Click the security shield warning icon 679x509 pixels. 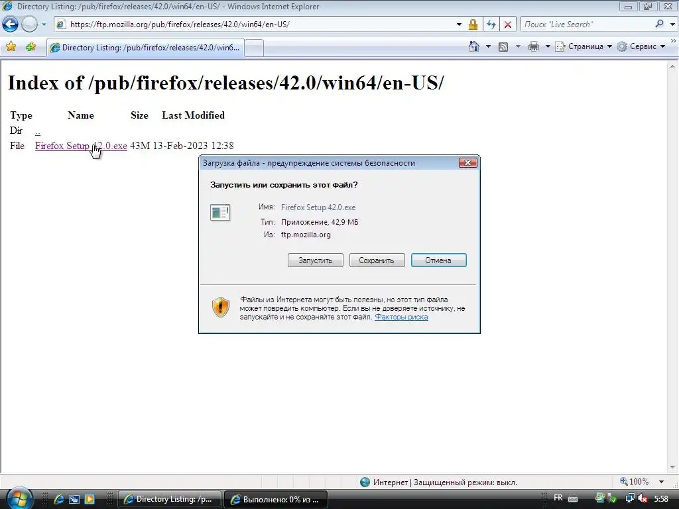220,307
